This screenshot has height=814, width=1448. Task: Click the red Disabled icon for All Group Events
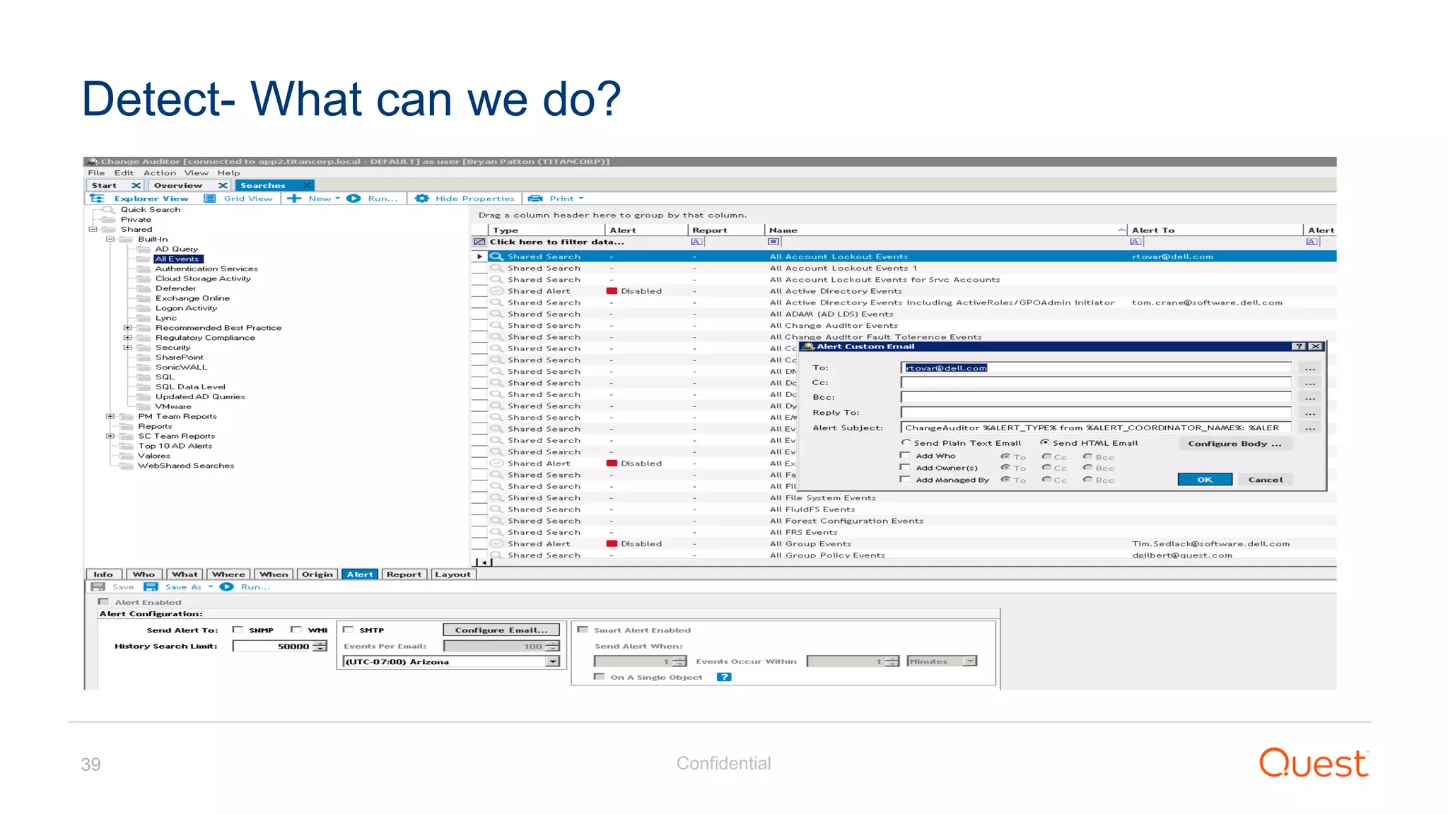click(612, 544)
